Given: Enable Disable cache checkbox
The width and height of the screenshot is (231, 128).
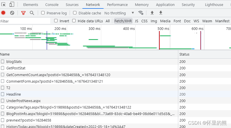Looking at the screenshot, I should pos(75,13).
